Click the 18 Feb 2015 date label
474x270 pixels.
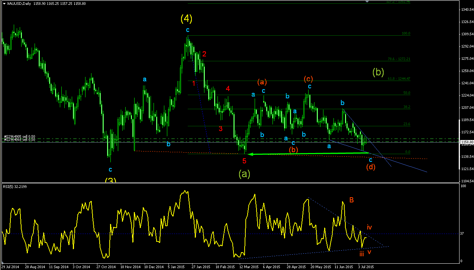[x=225, y=267]
